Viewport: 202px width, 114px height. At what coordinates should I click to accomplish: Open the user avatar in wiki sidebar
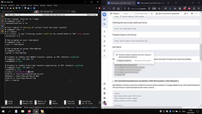[x=104, y=103]
